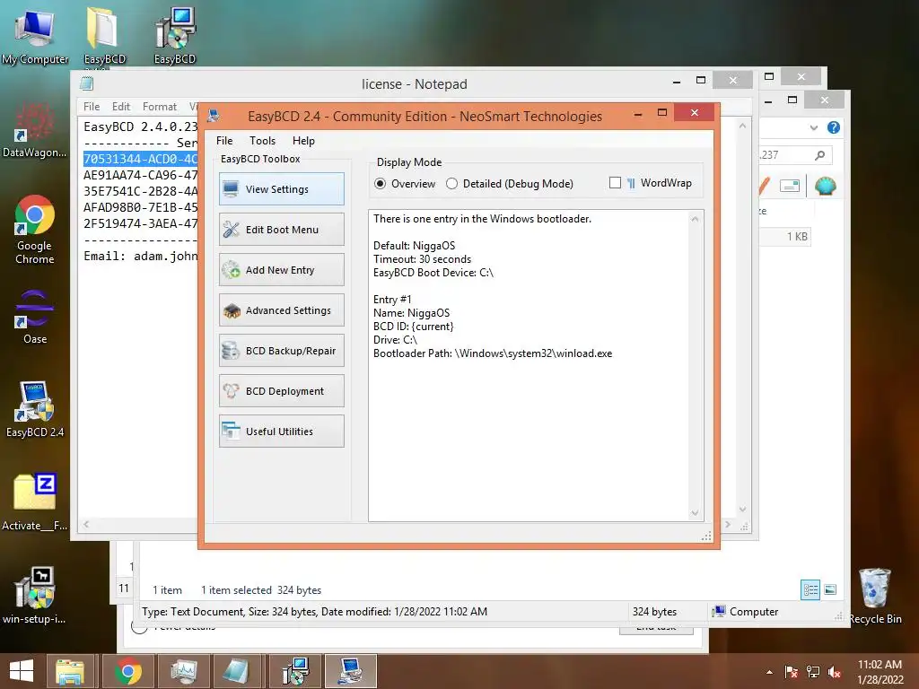Open EasyBCD installer desktop icon
Viewport: 919px width, 689px height.
(x=175, y=36)
